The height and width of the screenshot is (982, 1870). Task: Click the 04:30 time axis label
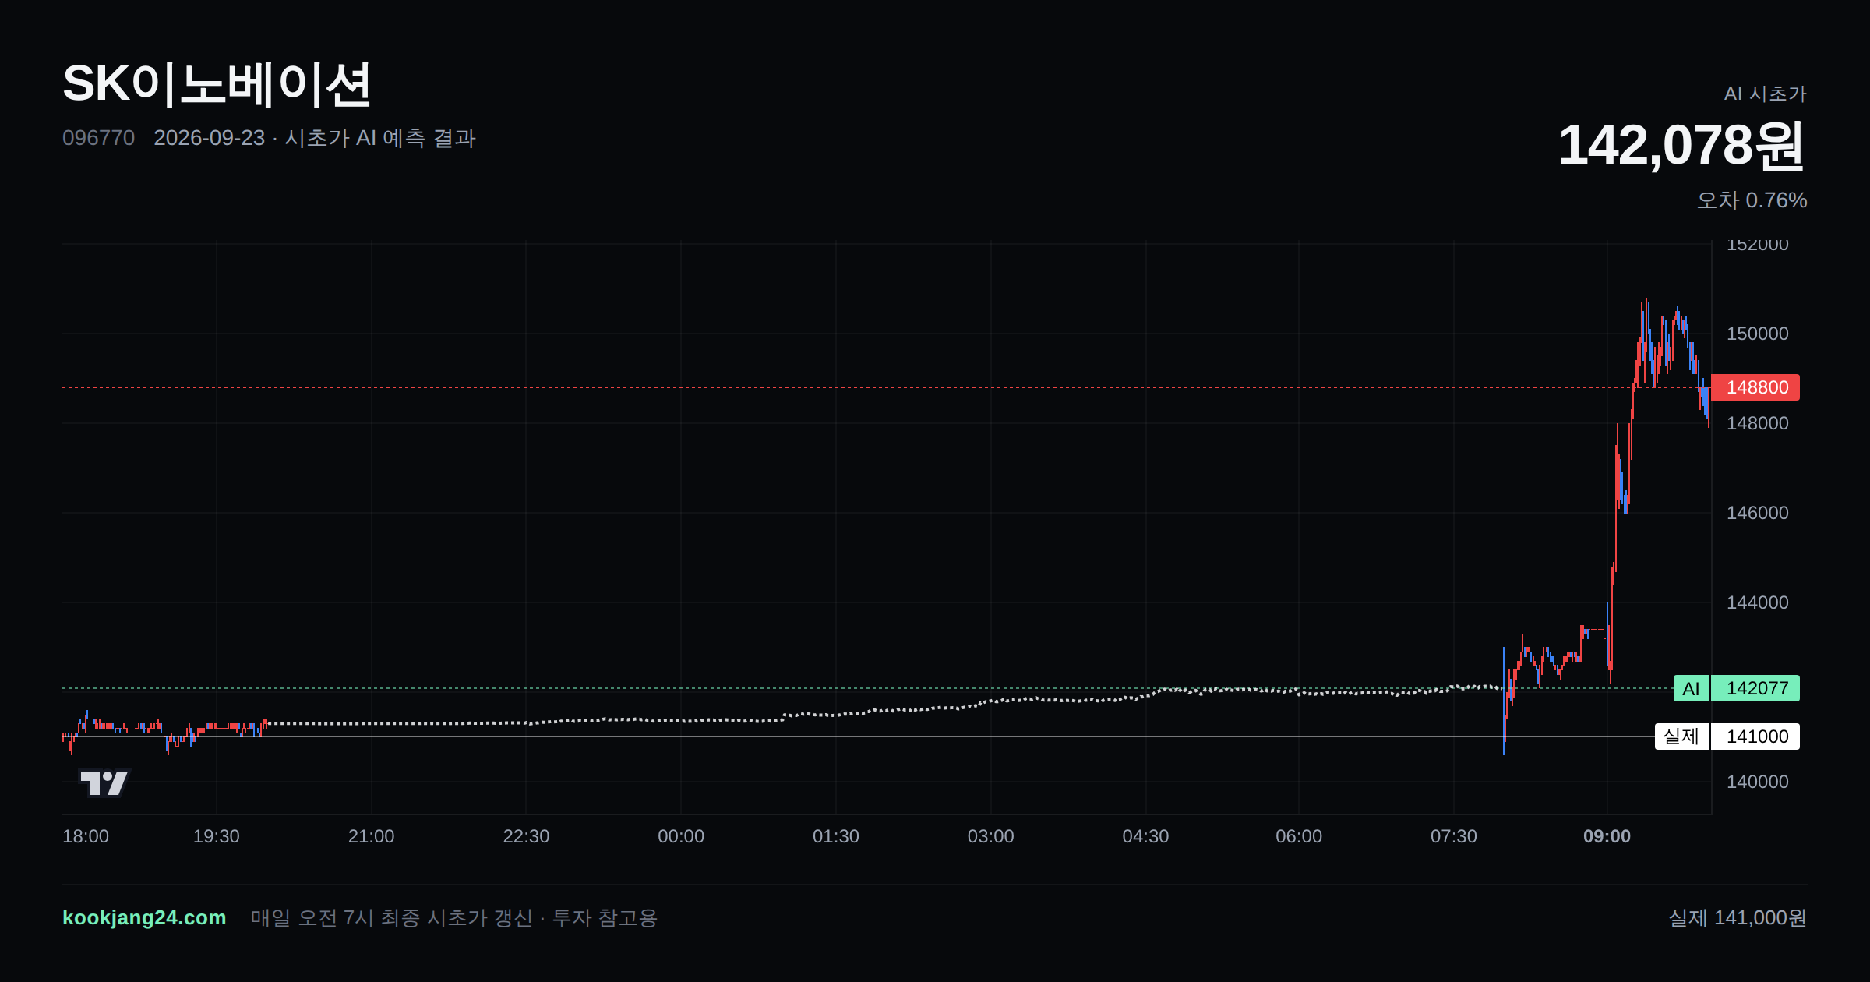[1145, 836]
